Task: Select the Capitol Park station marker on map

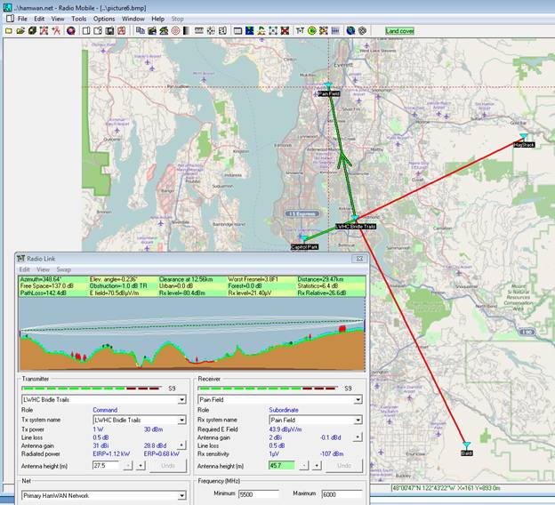Action: point(302,239)
